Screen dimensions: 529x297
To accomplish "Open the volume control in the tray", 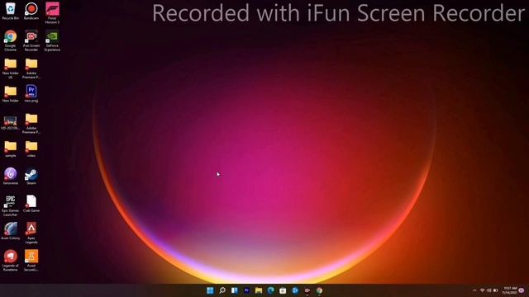I will pos(488,290).
